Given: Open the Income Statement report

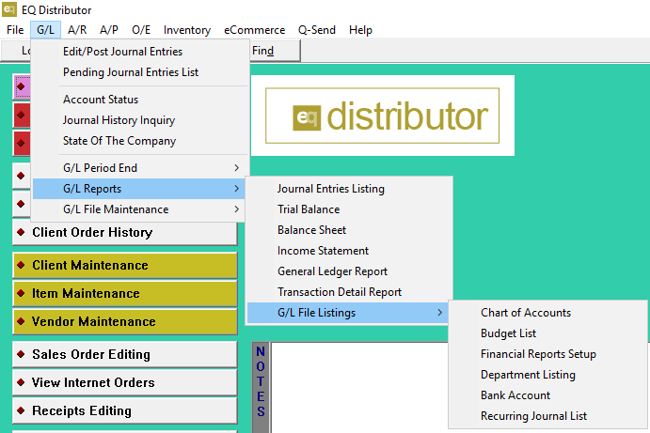Looking at the screenshot, I should pyautogui.click(x=349, y=251).
